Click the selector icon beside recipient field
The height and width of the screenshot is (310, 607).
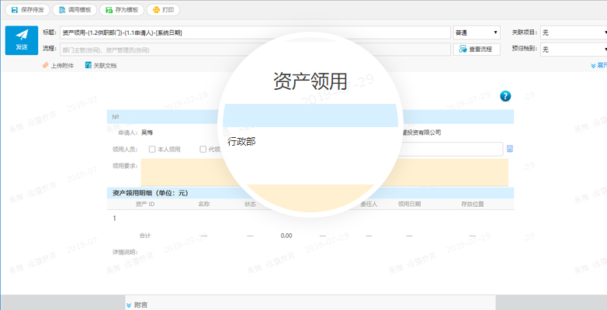click(x=509, y=149)
